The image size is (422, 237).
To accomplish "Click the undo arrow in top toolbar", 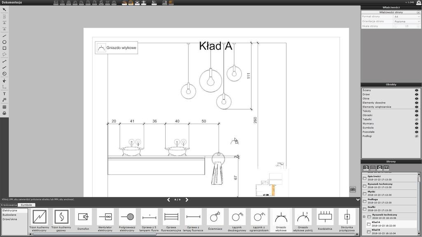I will click(75, 3).
